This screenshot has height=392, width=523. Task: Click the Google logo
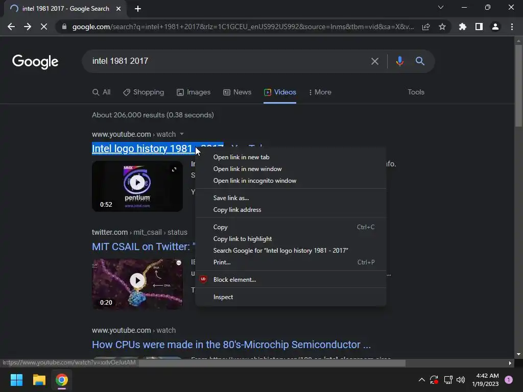pos(35,62)
